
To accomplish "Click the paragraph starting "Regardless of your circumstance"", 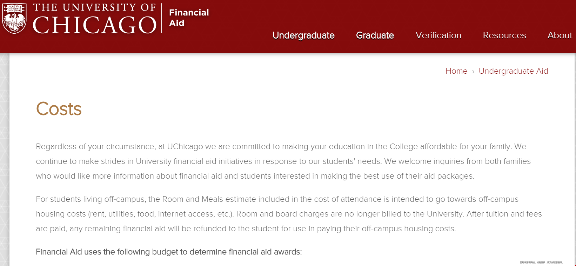I will (x=281, y=161).
